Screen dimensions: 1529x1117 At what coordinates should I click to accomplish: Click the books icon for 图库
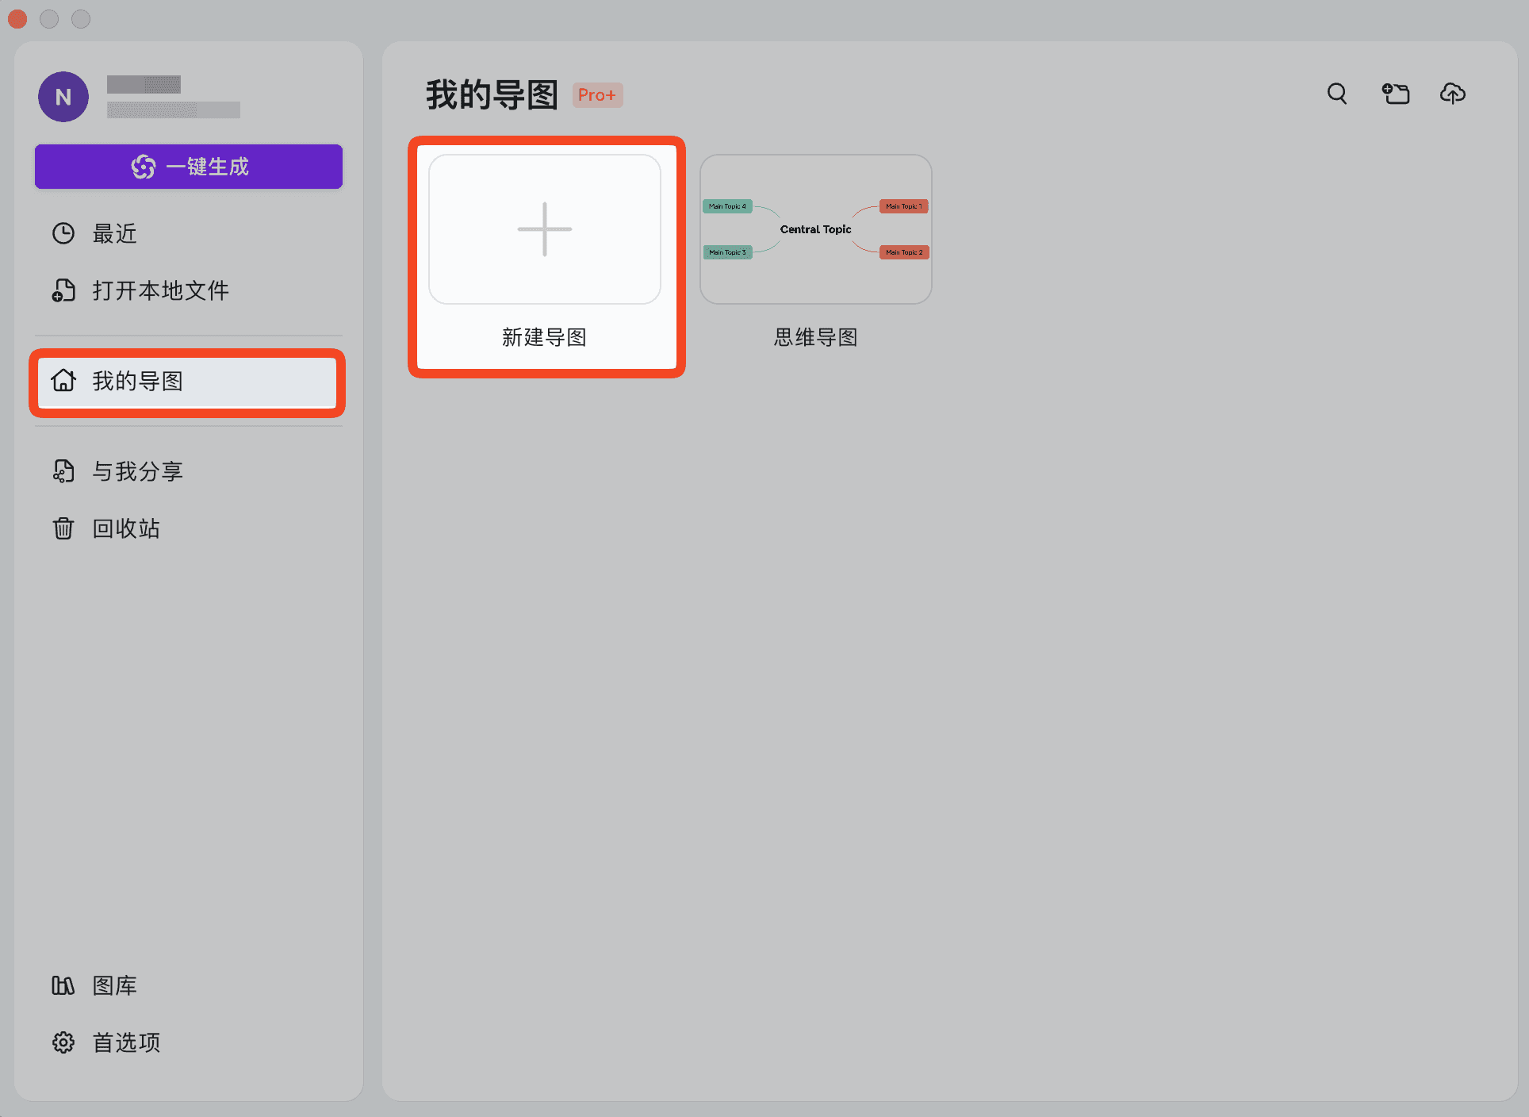pos(63,985)
